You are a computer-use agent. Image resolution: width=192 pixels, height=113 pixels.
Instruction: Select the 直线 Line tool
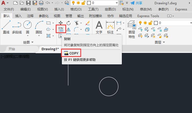click(6, 27)
